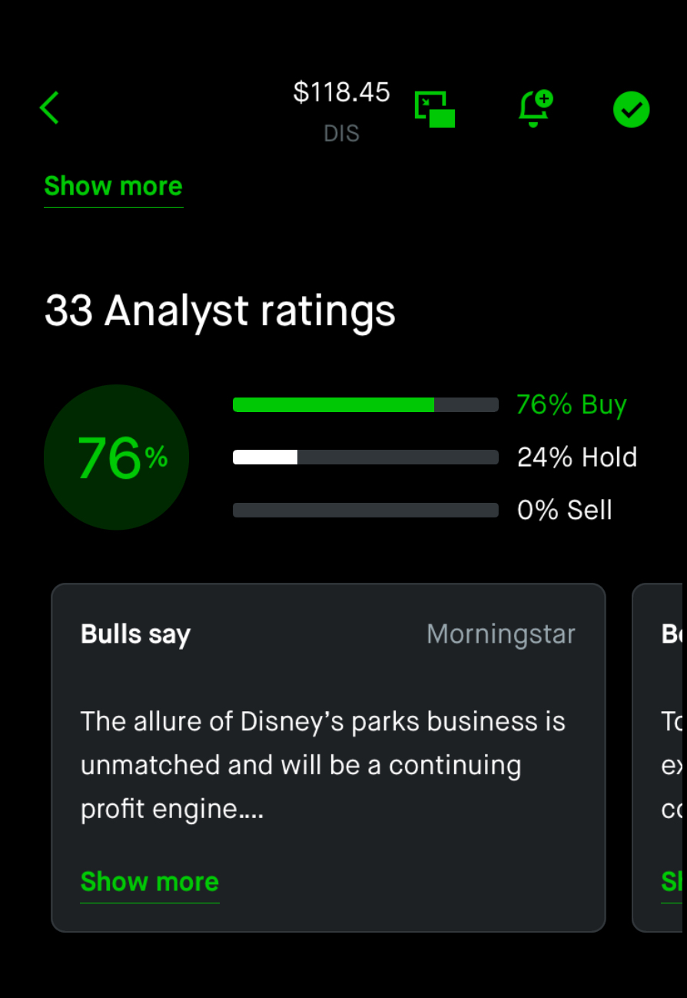Viewport: 687px width, 998px height.
Task: Expand the top Show more link
Action: tap(113, 186)
